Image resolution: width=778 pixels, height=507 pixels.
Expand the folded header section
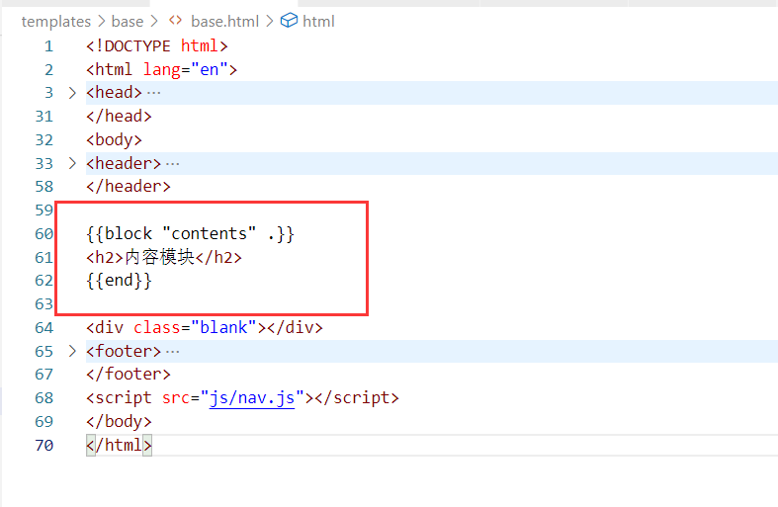point(72,163)
